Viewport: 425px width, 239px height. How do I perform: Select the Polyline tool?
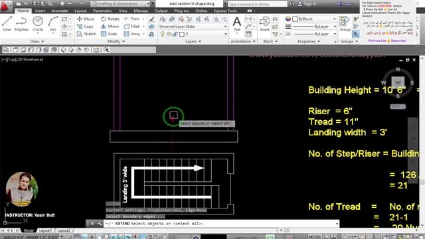click(x=21, y=24)
